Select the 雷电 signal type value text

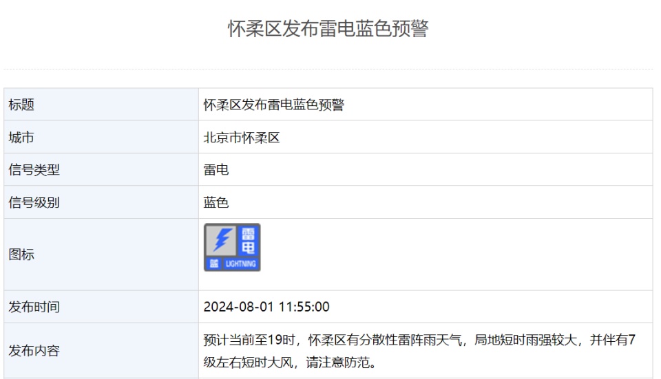pos(216,170)
